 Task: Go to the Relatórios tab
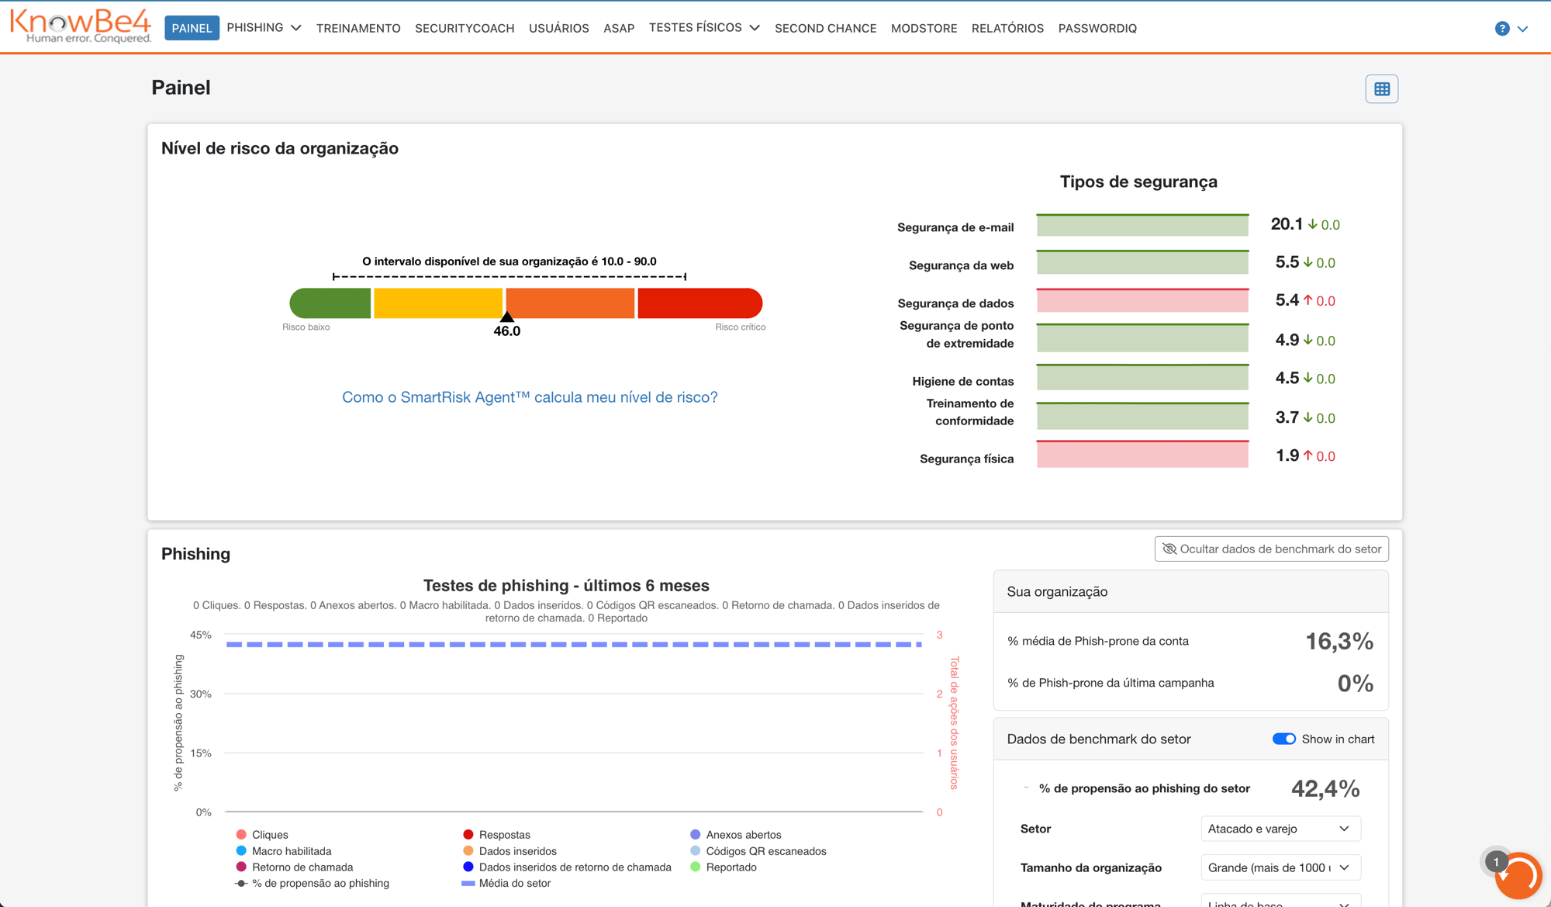pos(1007,29)
